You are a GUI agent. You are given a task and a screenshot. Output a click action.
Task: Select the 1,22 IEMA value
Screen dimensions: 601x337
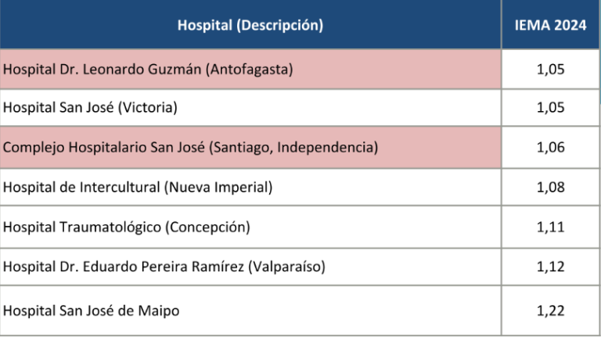tap(550, 310)
